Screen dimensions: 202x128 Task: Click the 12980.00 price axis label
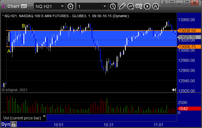click(186, 60)
